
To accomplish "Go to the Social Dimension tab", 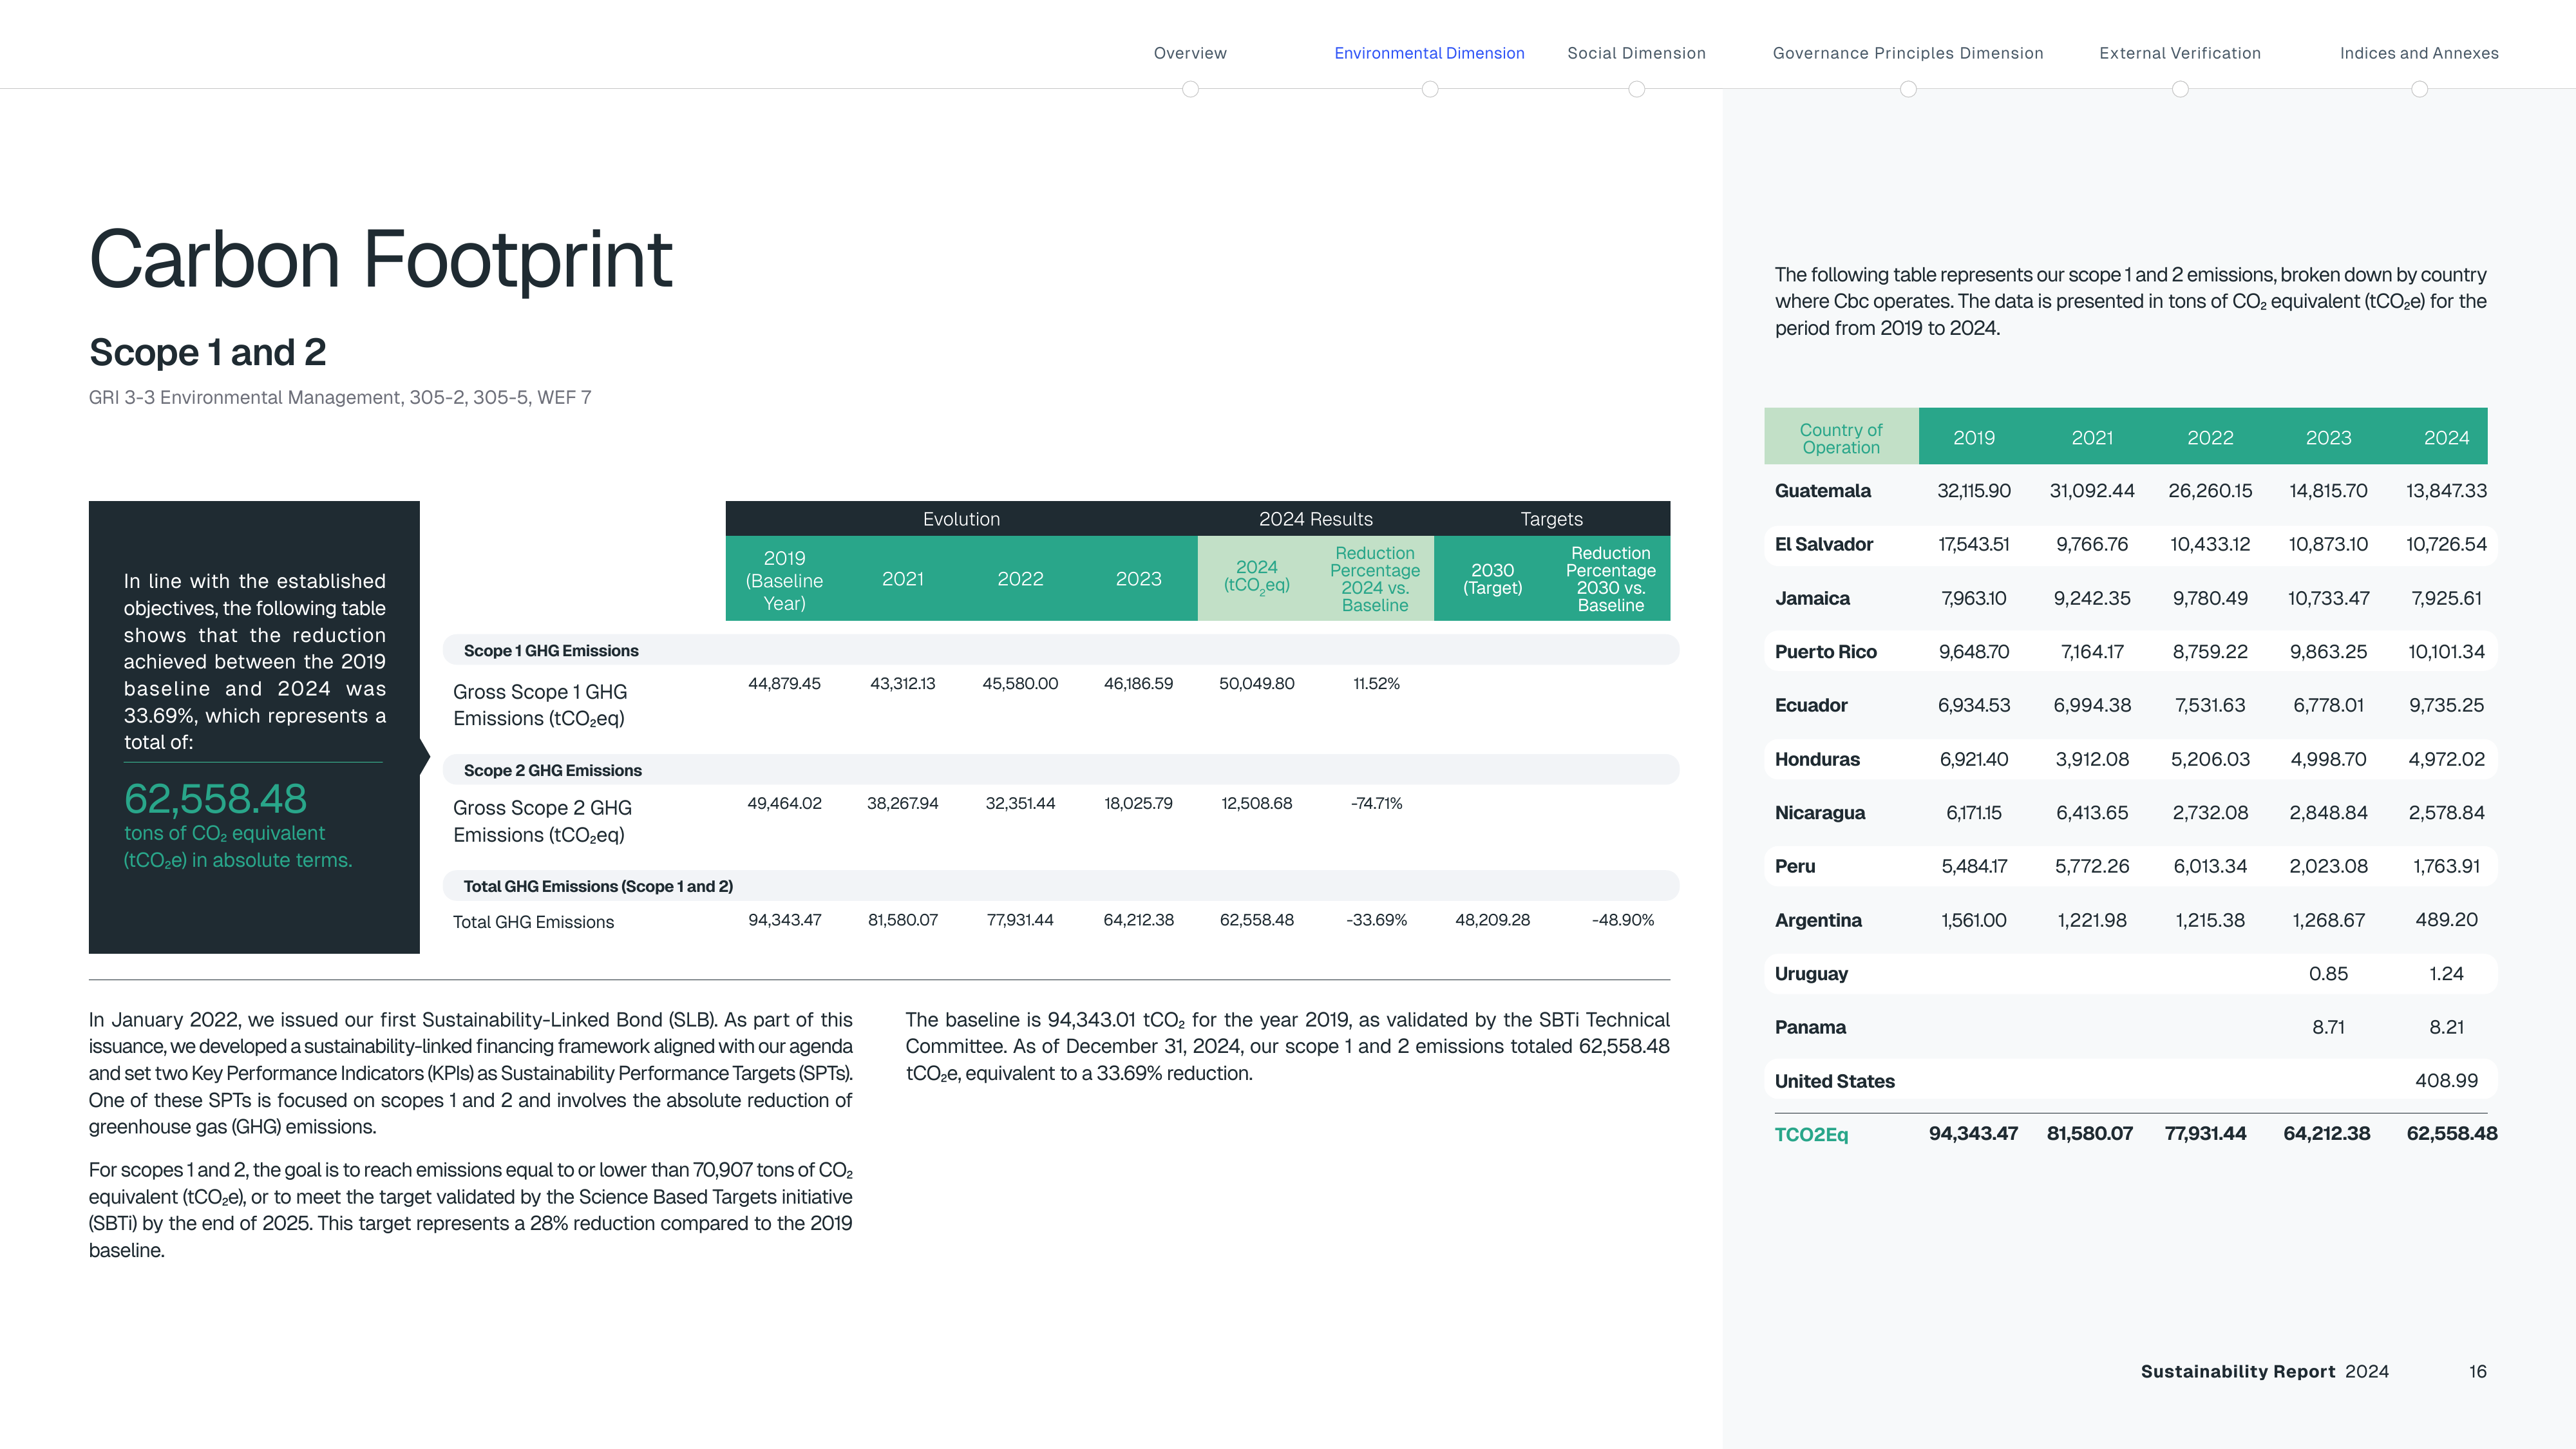I will coord(1636,53).
